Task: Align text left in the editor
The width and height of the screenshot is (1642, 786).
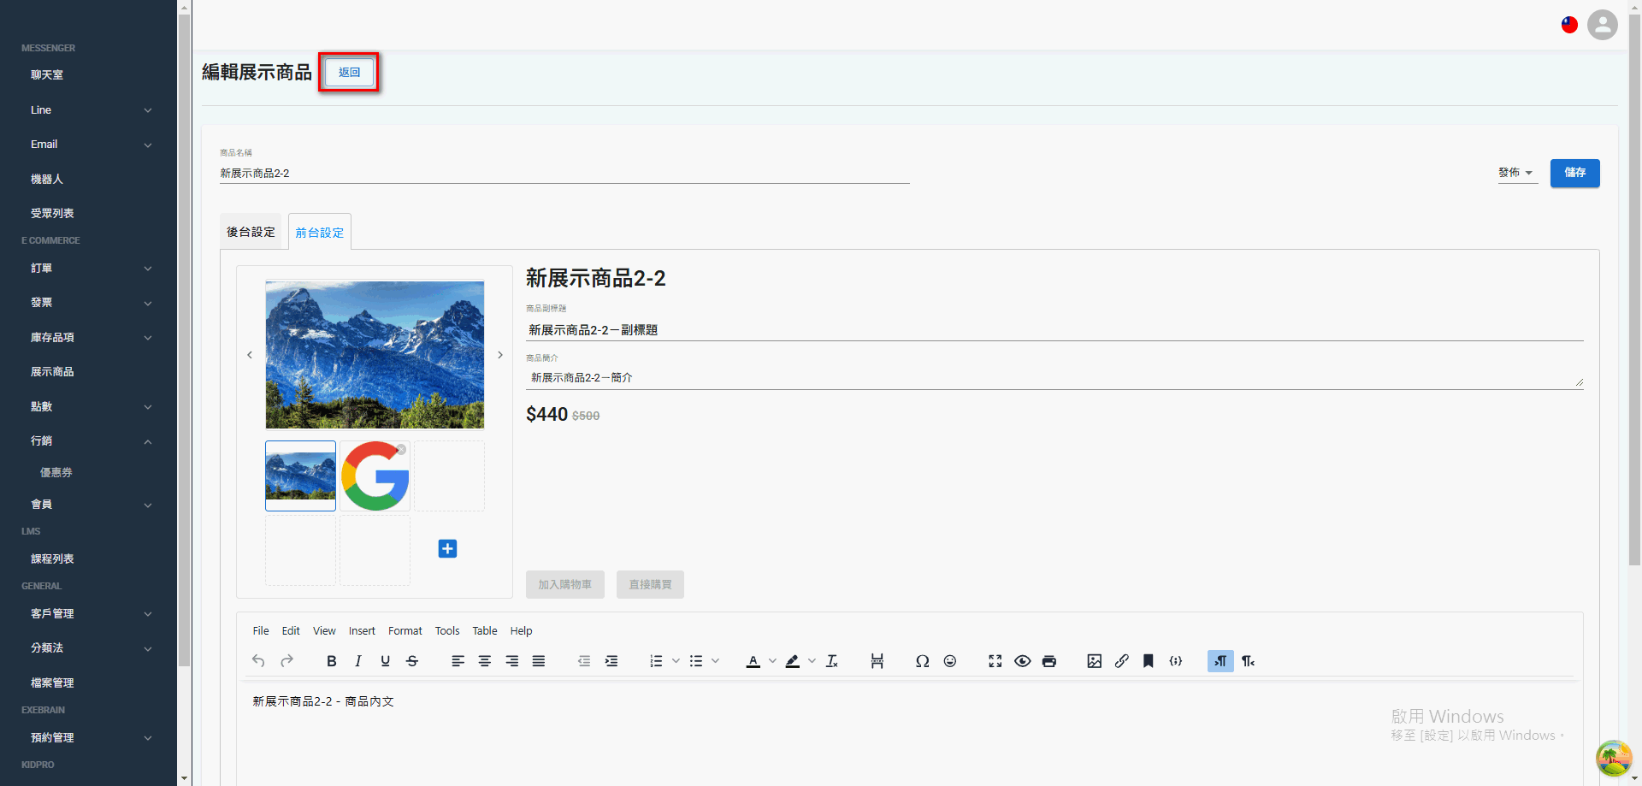Action: pos(458,661)
